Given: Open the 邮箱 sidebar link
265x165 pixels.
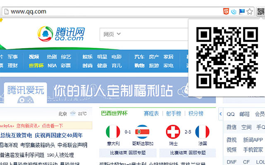Looking at the screenshot, I should pyautogui.click(x=244, y=114).
